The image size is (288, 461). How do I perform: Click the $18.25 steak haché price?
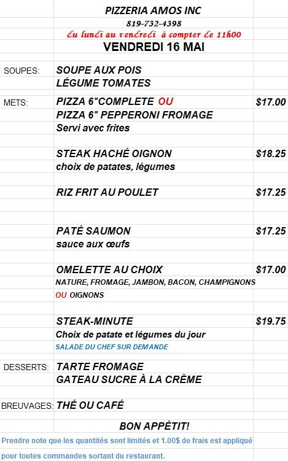coord(271,153)
